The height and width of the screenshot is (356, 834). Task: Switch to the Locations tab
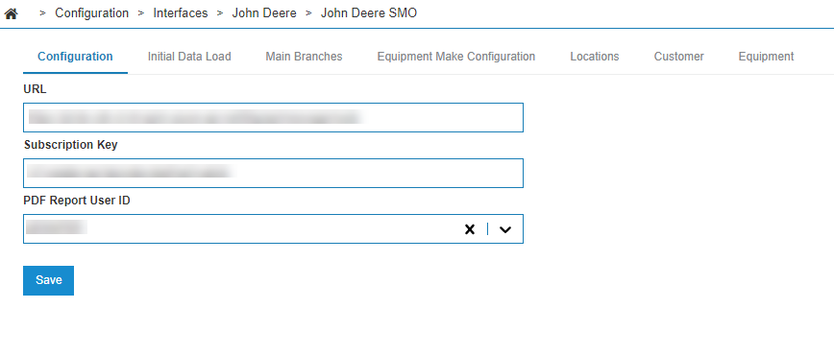pyautogui.click(x=594, y=57)
